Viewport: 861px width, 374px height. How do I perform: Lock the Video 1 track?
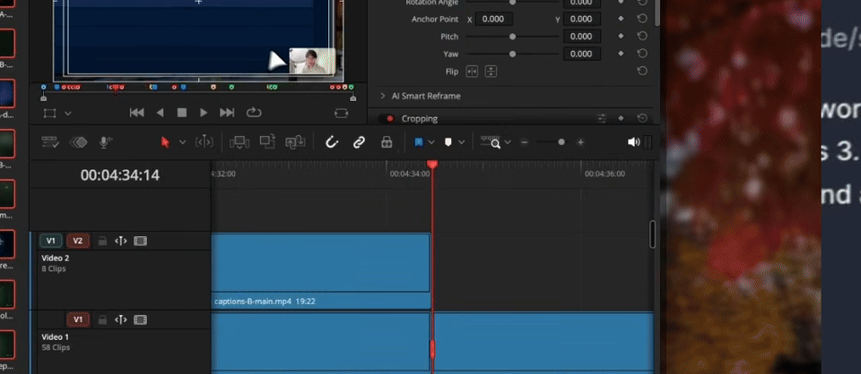[x=102, y=319]
